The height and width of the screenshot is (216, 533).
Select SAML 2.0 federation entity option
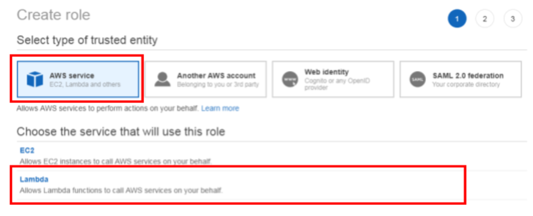(468, 76)
